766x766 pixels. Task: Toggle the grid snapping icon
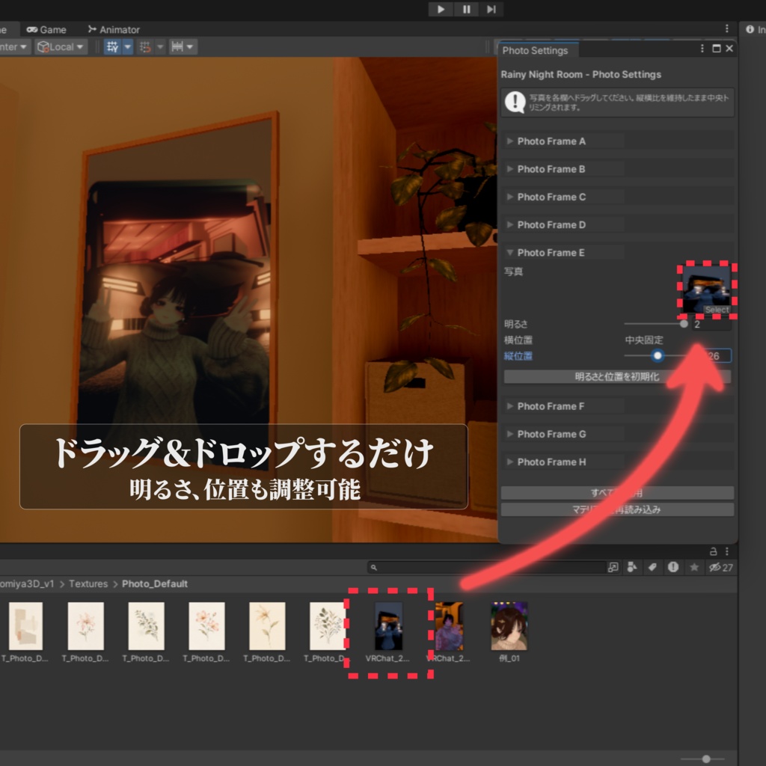point(145,47)
